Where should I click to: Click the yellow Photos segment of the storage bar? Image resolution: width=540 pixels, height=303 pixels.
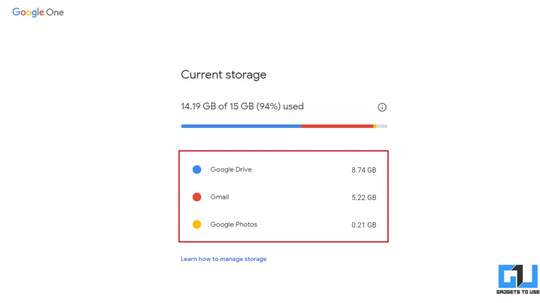point(375,126)
